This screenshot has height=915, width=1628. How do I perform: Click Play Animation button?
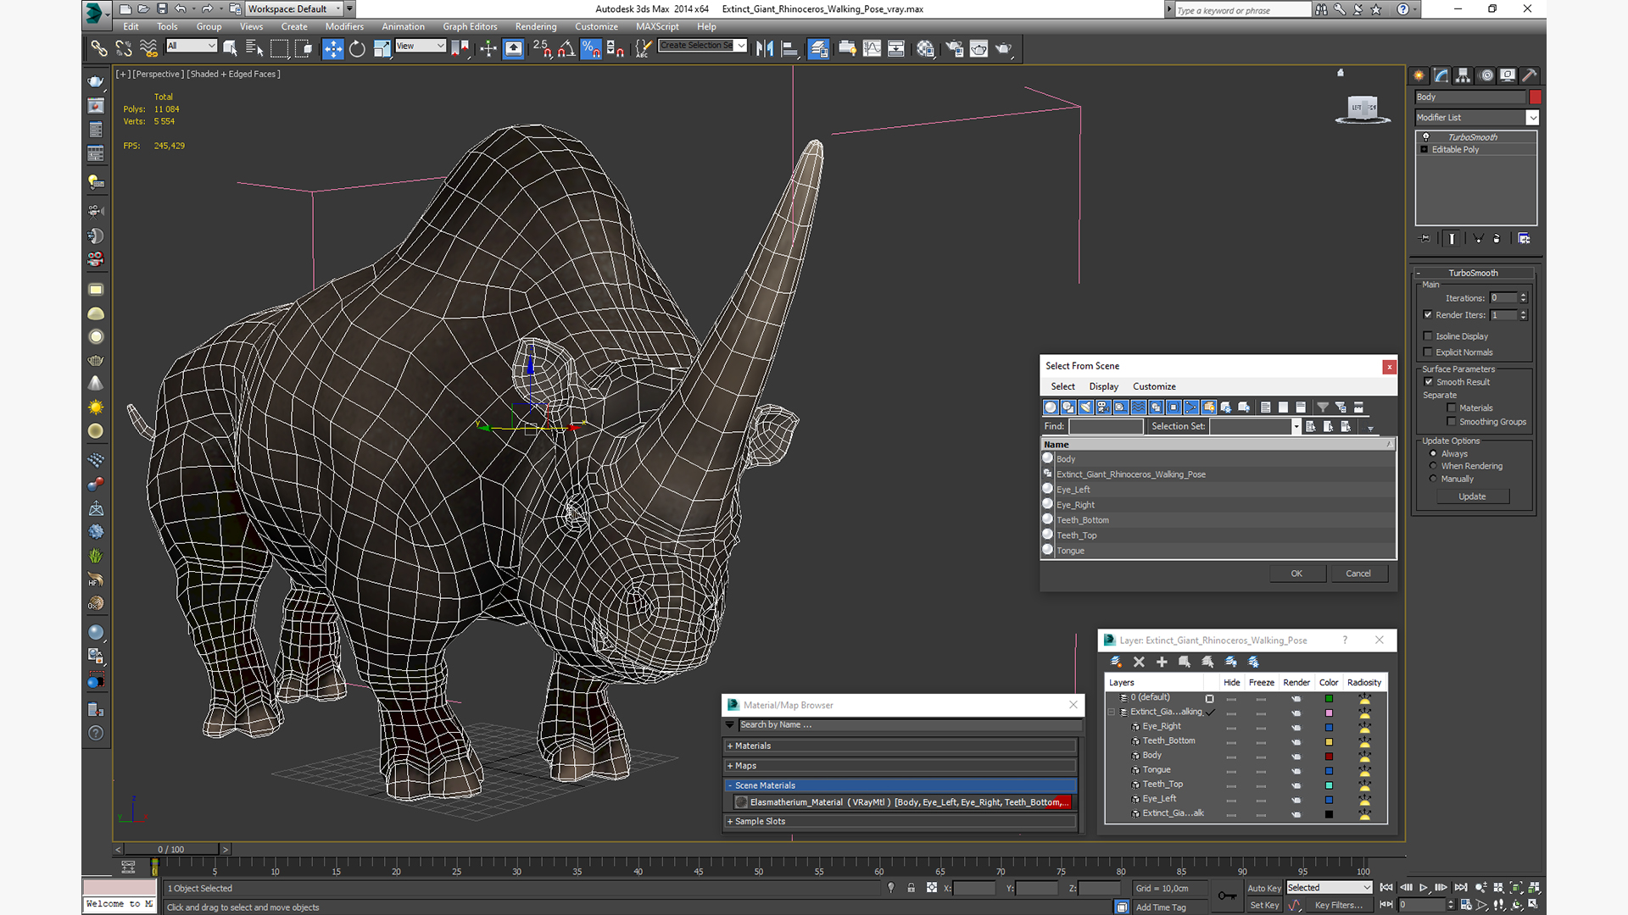[1424, 887]
